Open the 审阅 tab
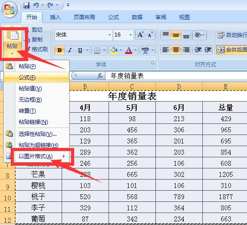Screen dimensions: 247x225 [161, 17]
